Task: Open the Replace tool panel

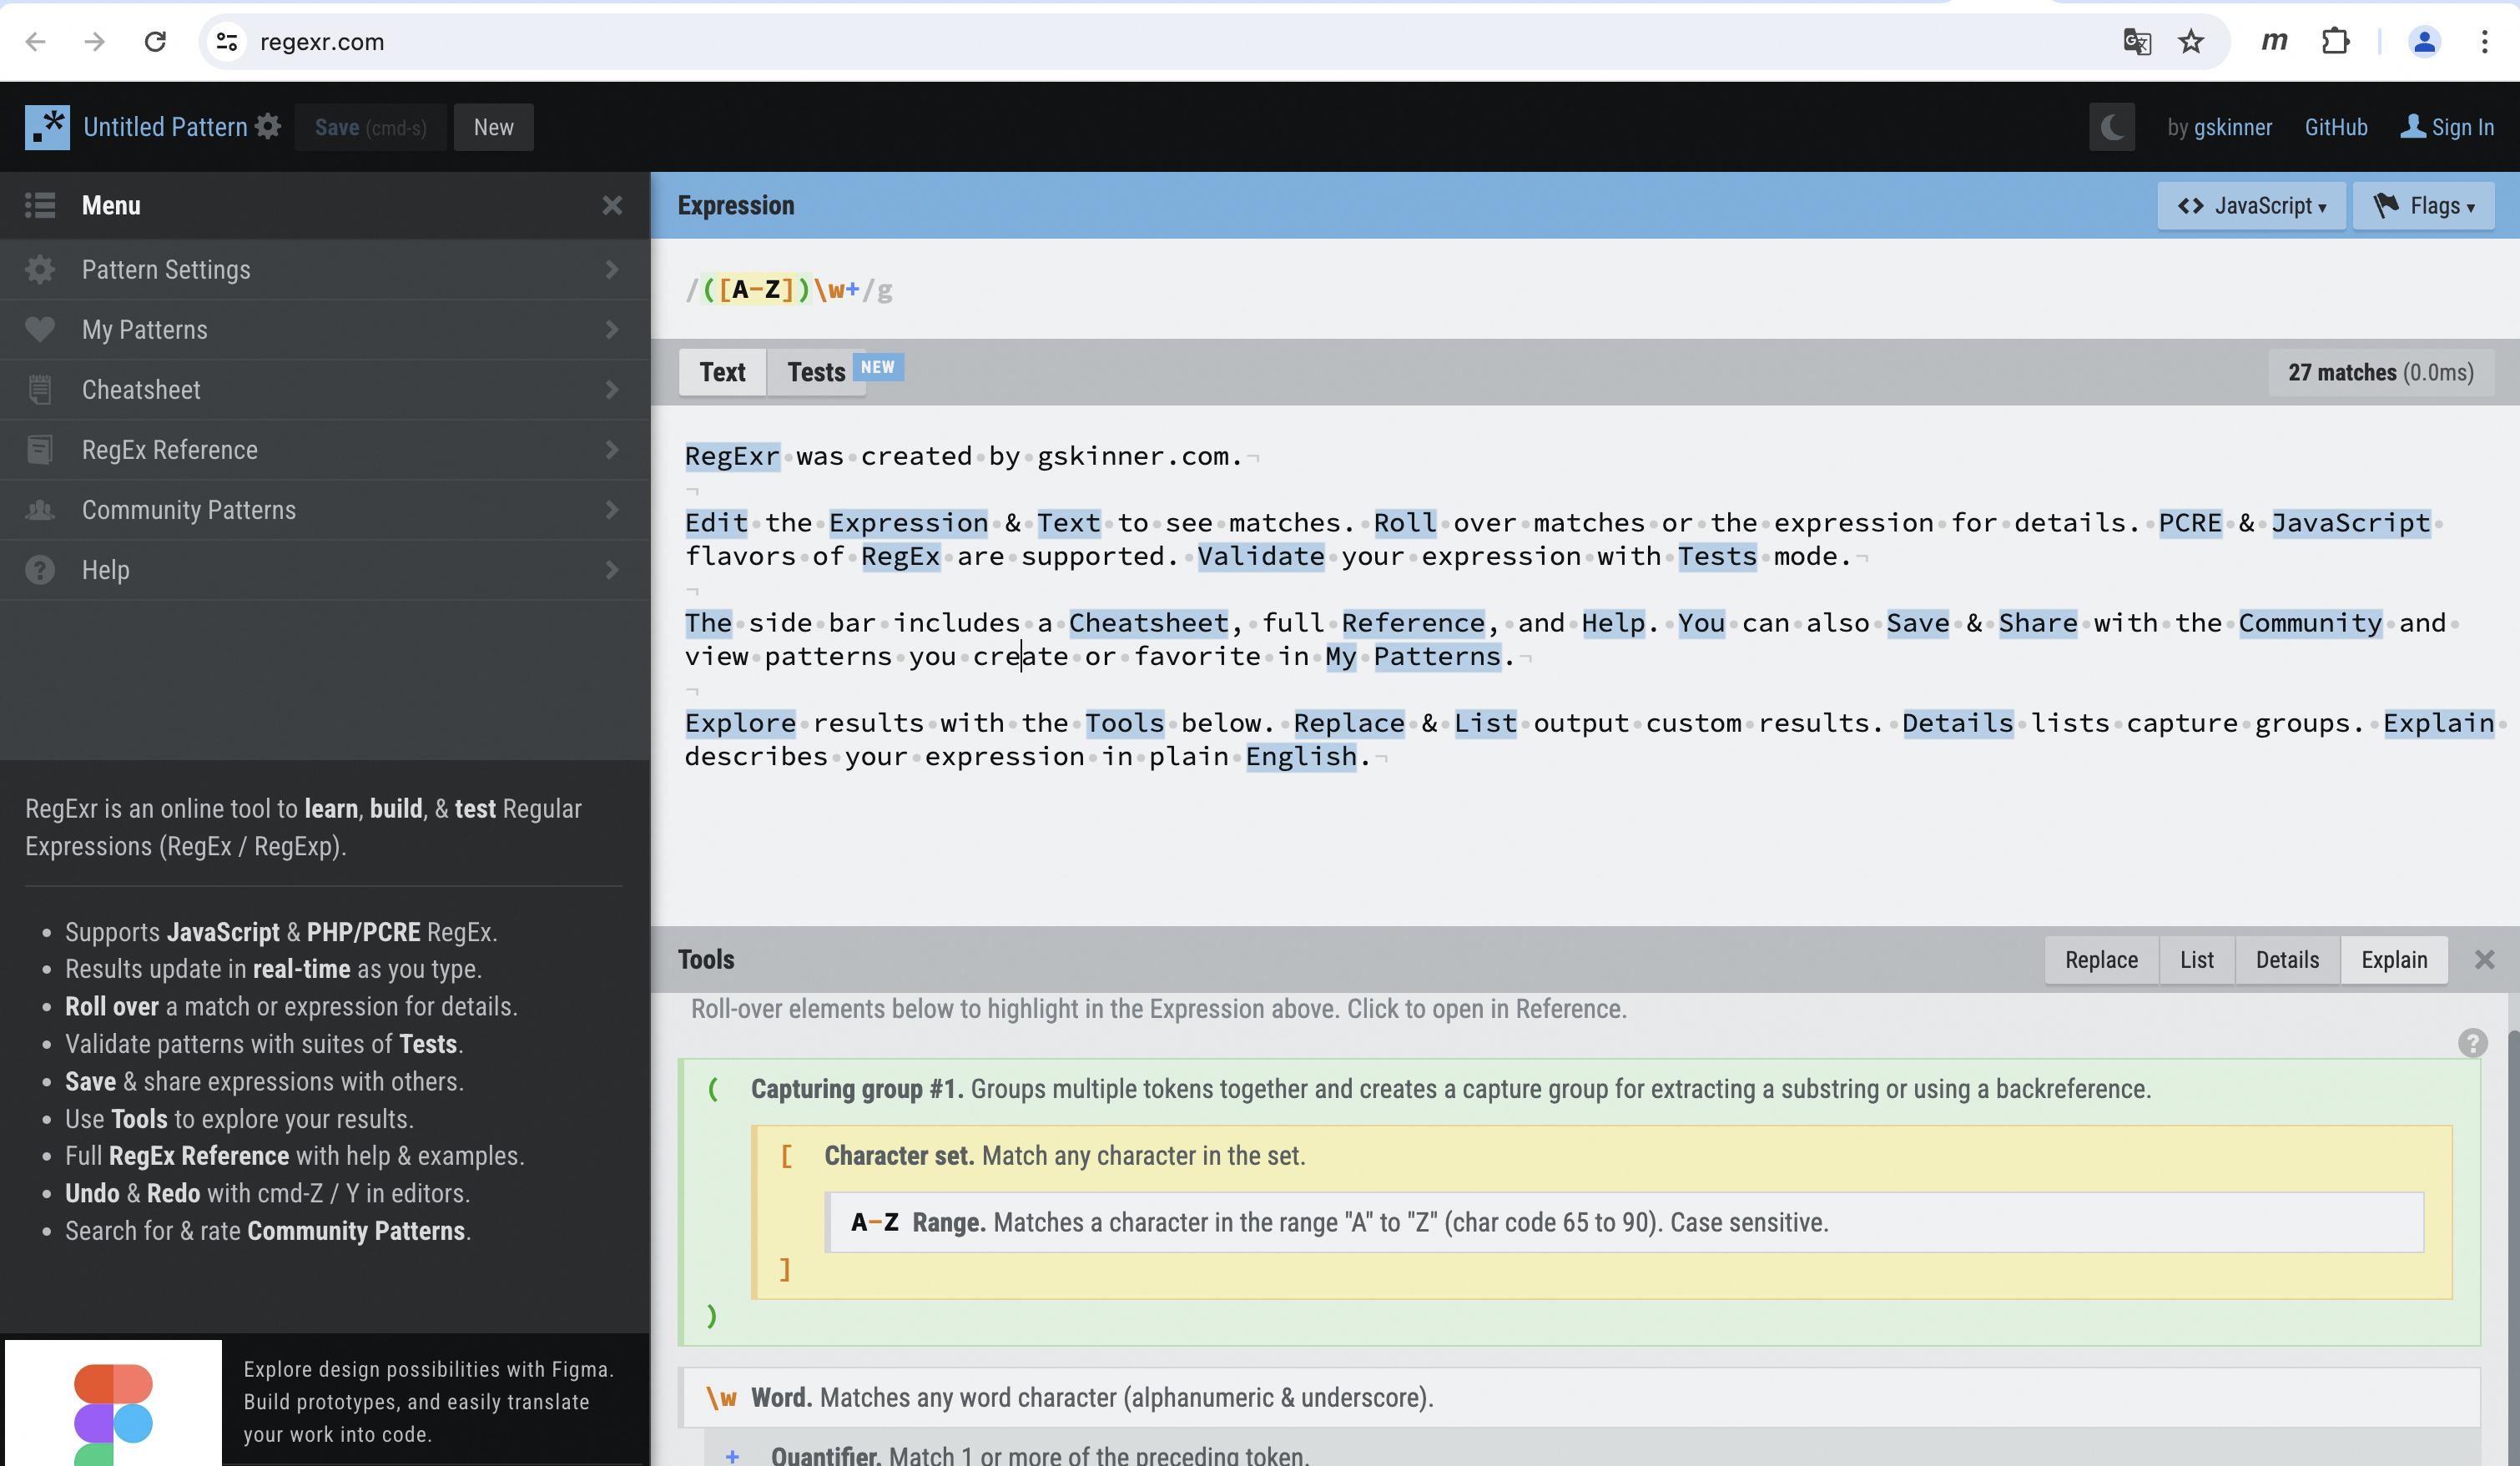Action: point(2101,960)
